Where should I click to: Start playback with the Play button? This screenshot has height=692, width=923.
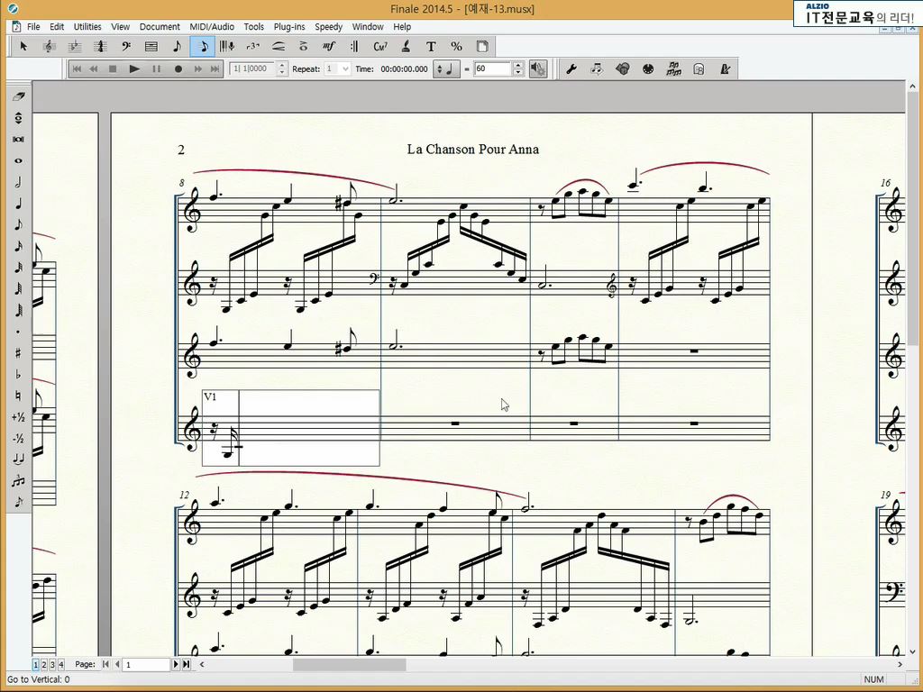tap(134, 68)
